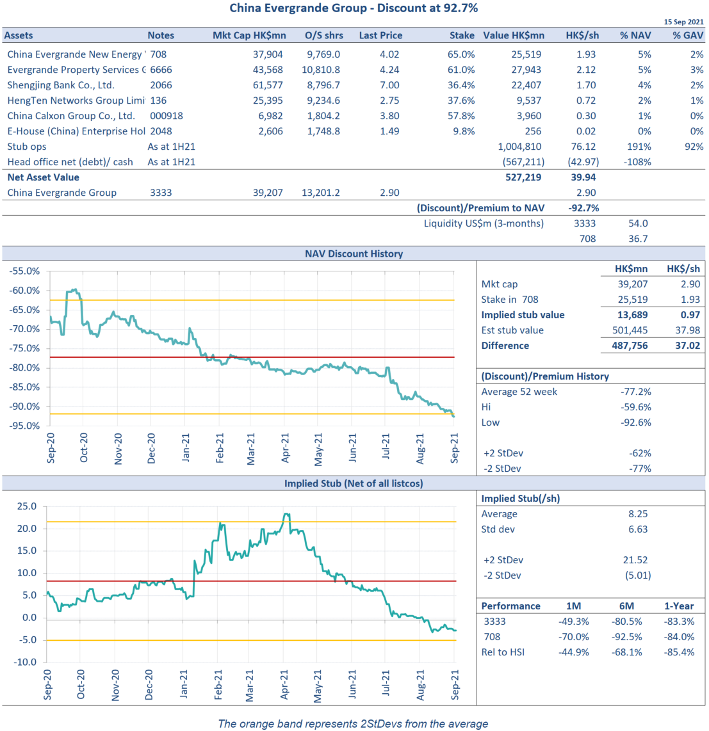Click stock code "000918" for China Calxon

(x=167, y=116)
